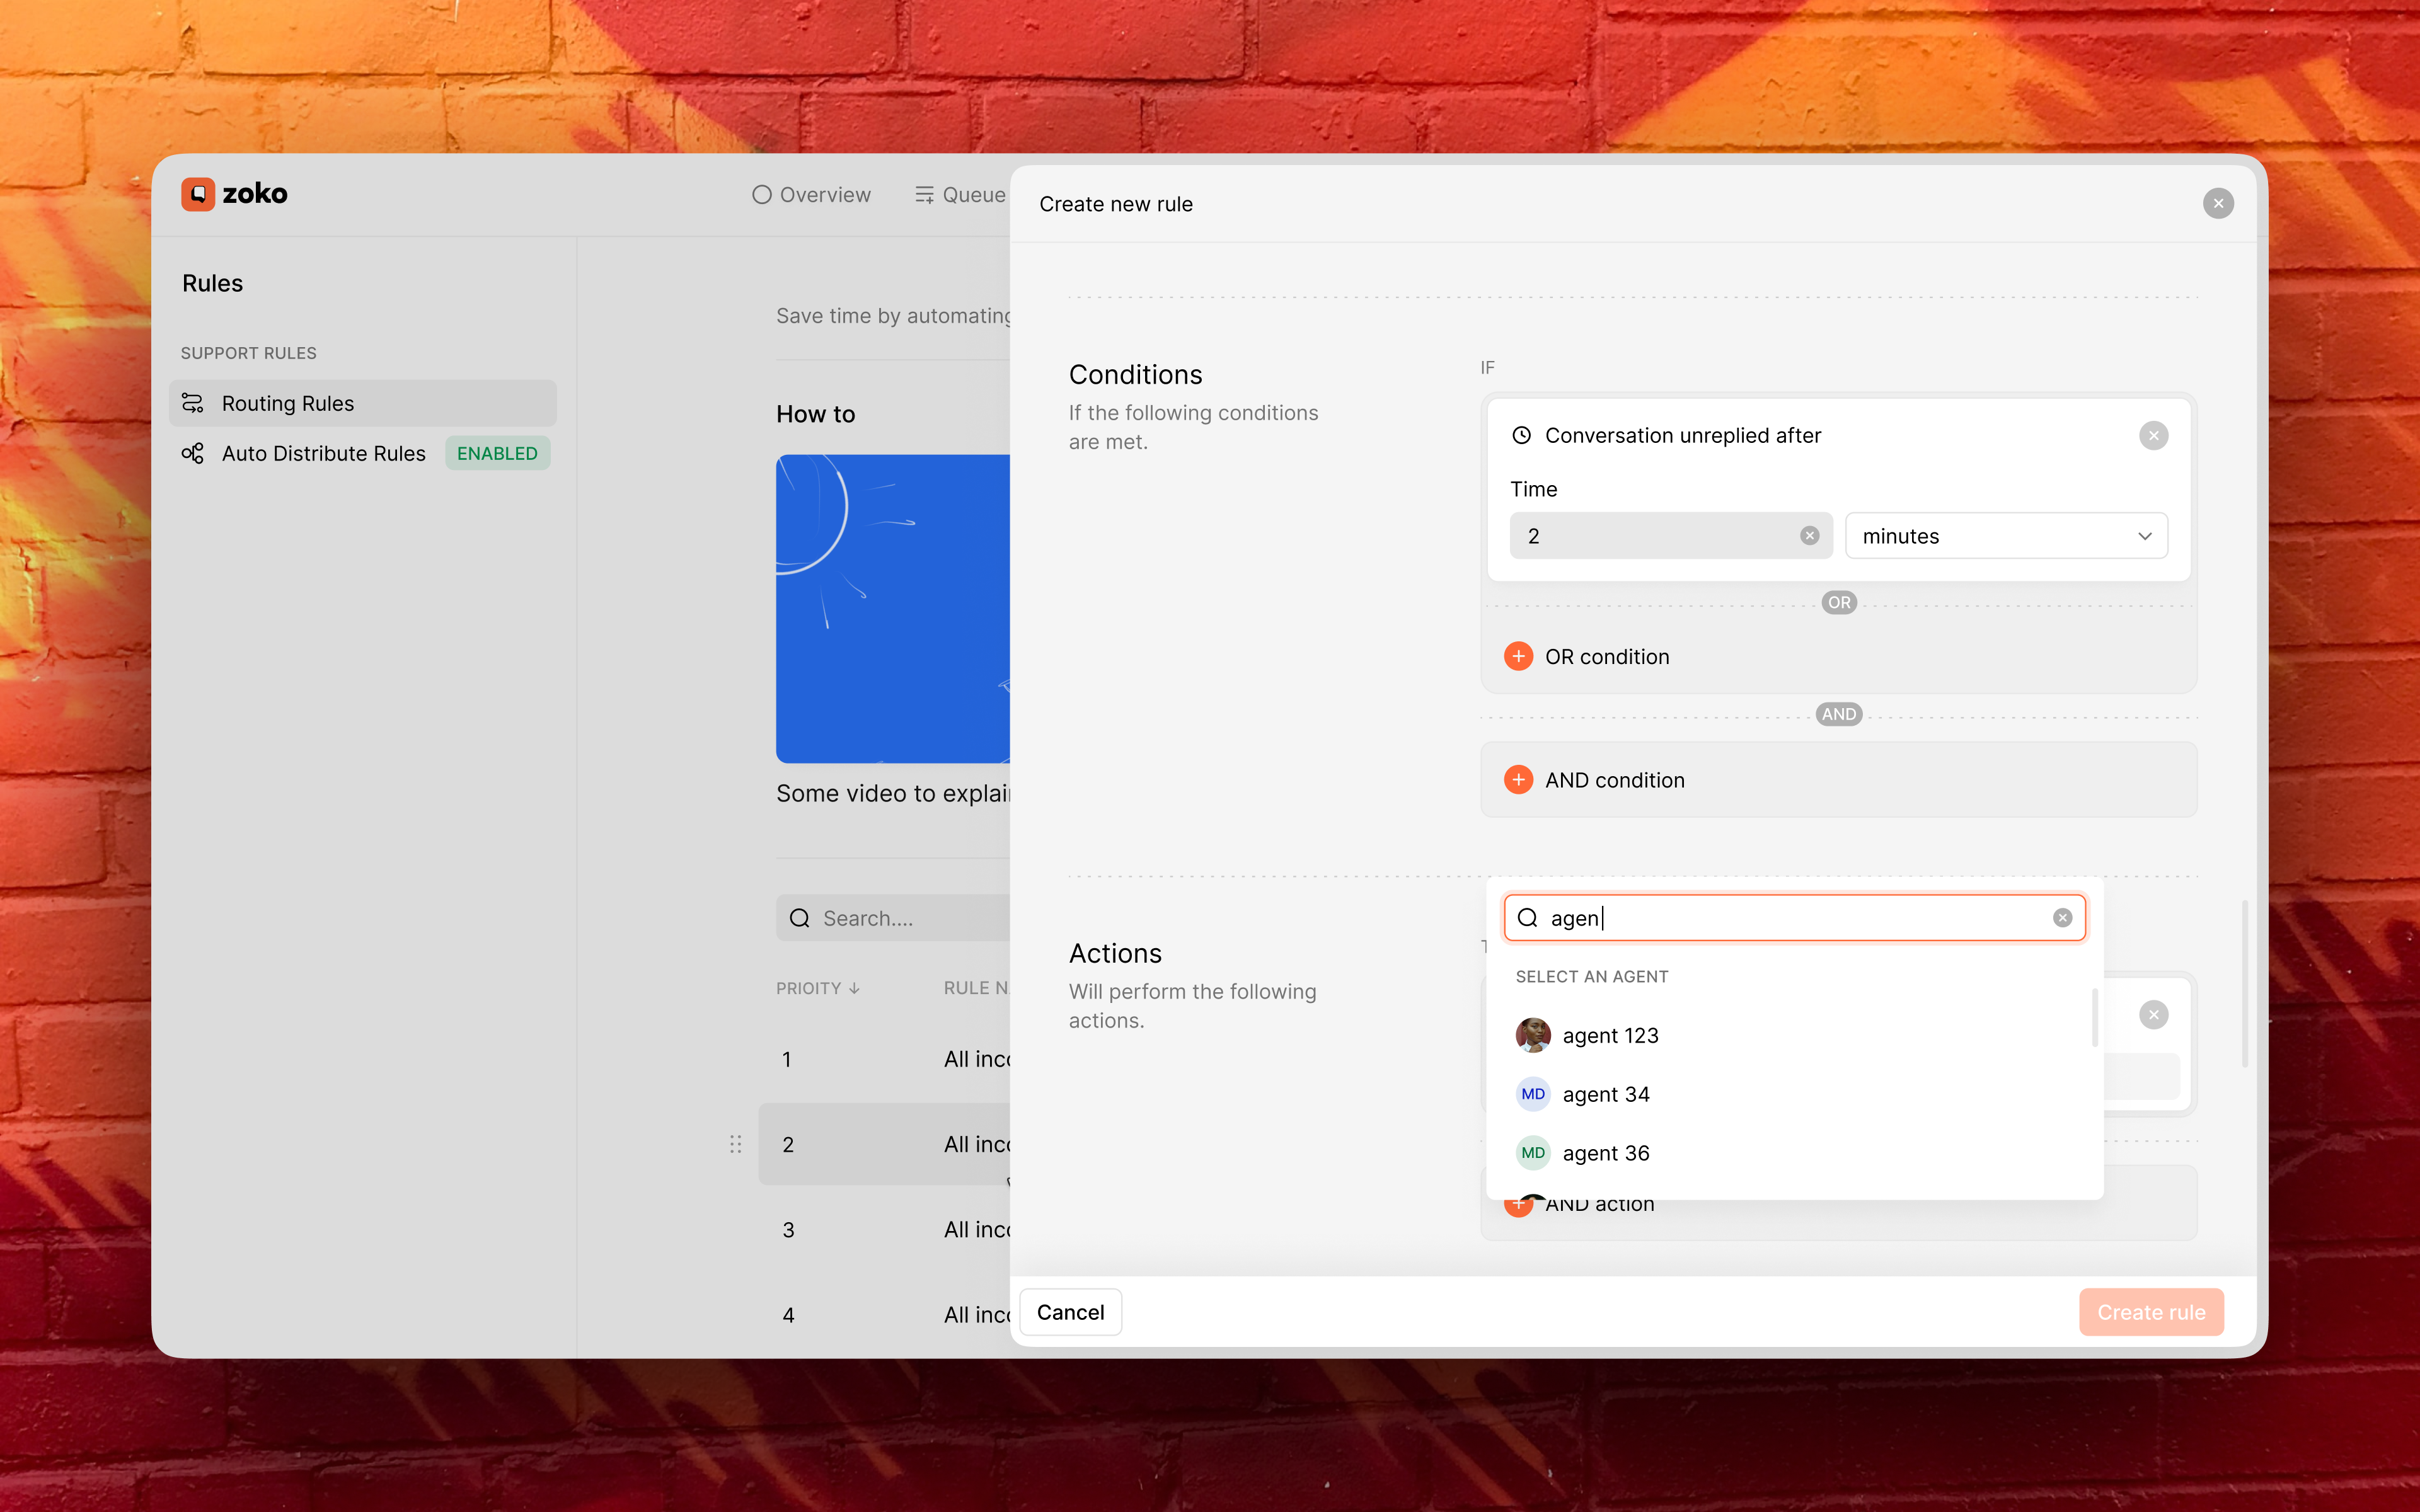Click the zoko logo icon
The width and height of the screenshot is (2420, 1512).
point(197,194)
